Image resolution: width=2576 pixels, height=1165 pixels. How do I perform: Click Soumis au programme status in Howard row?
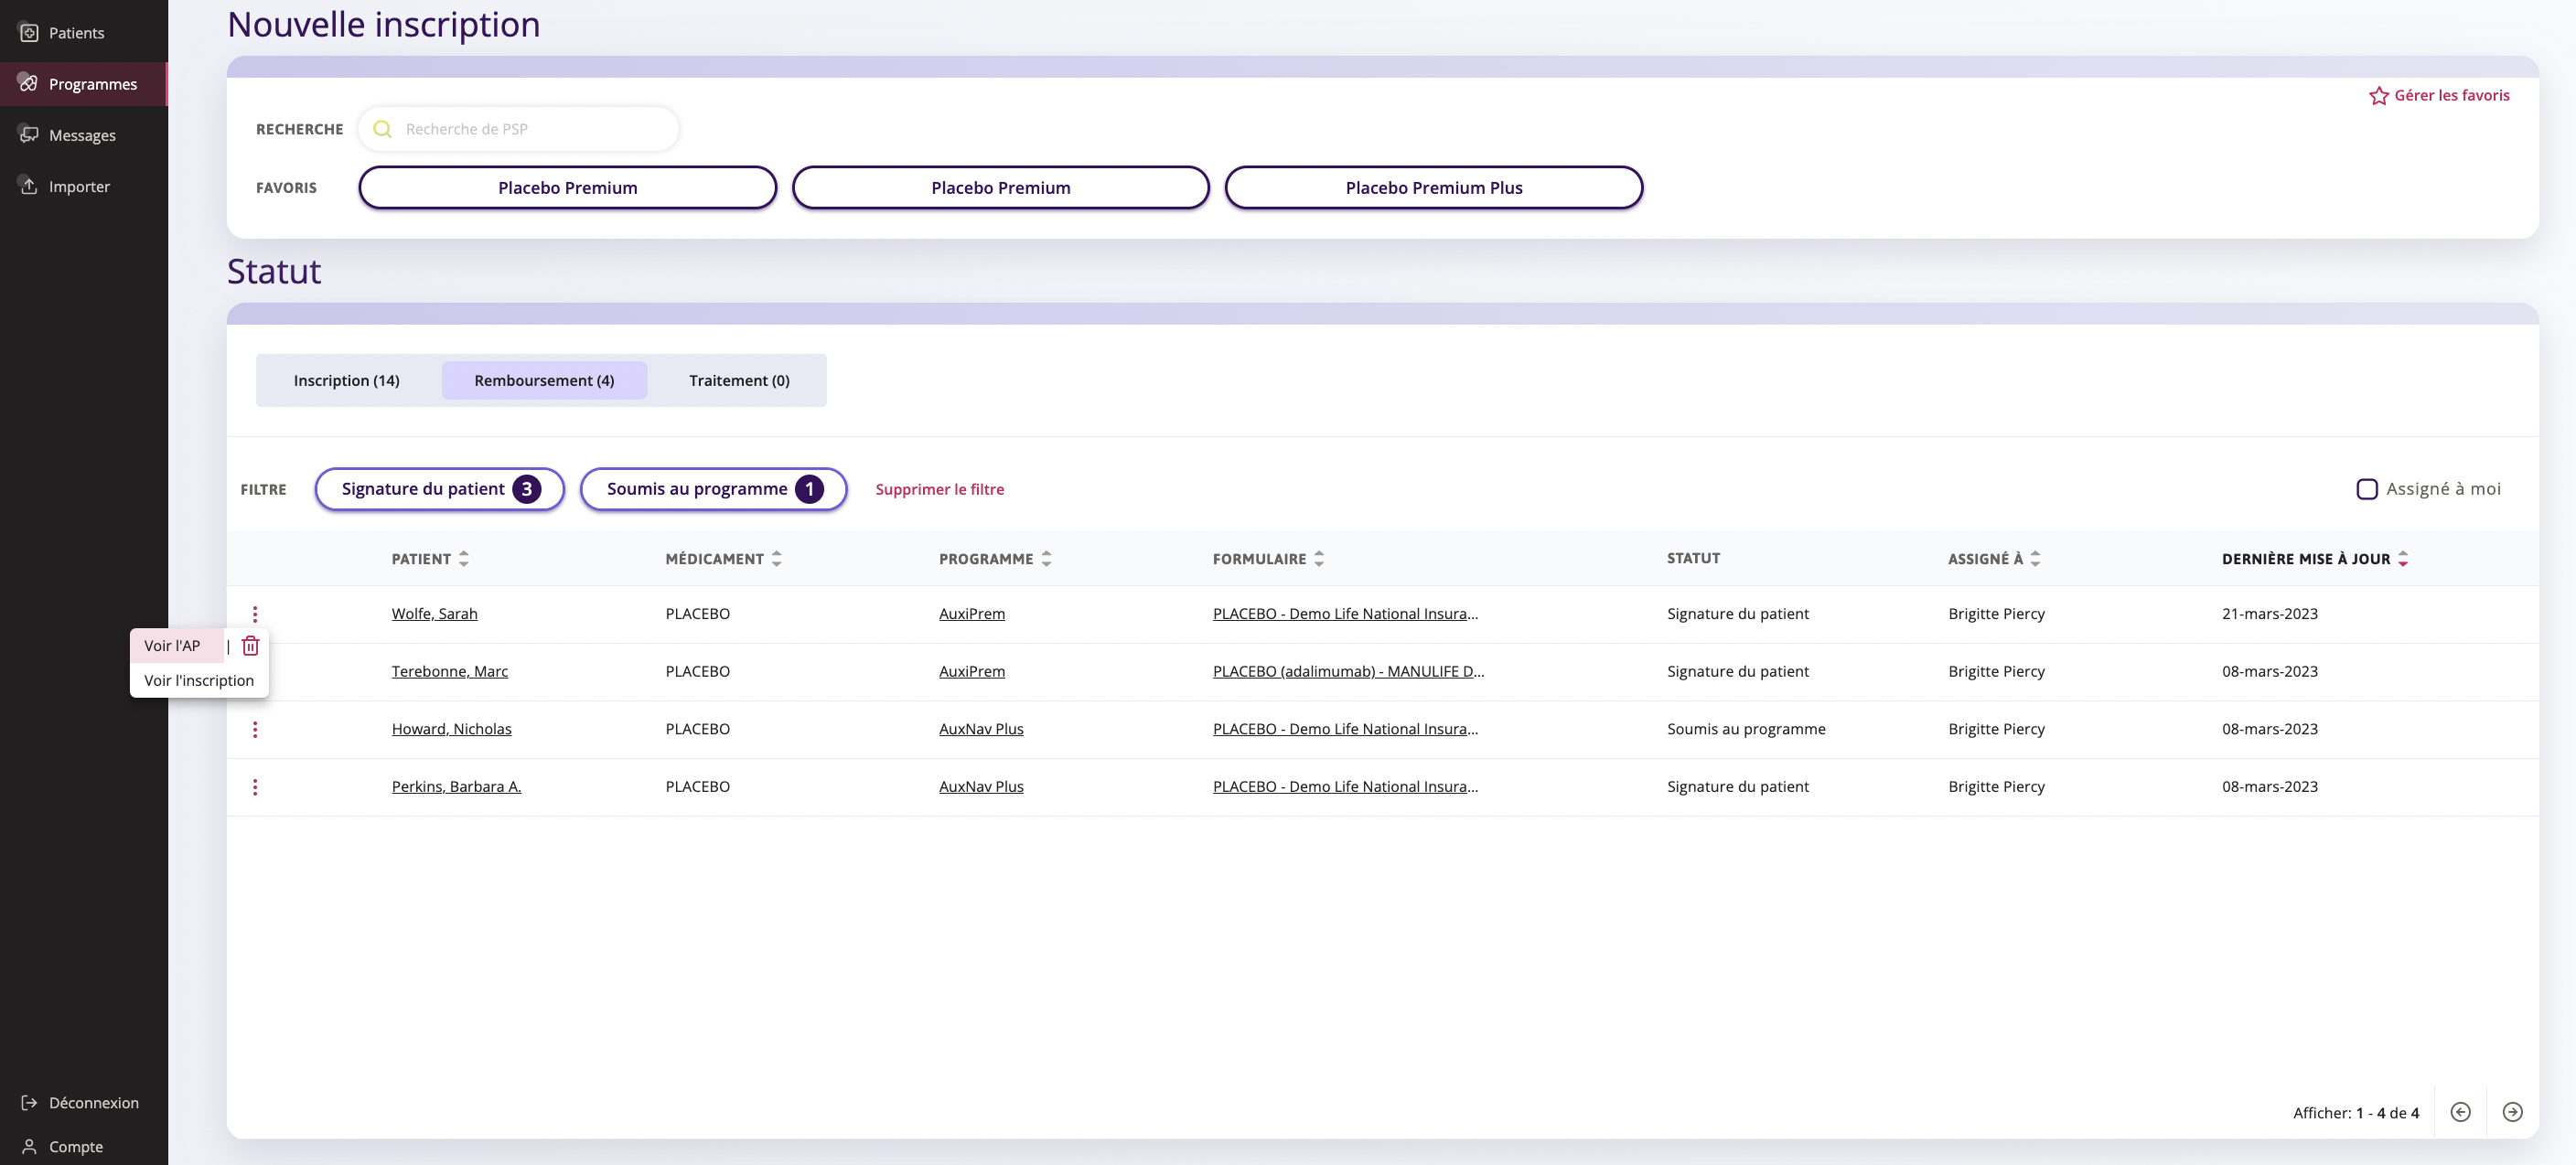1746,729
